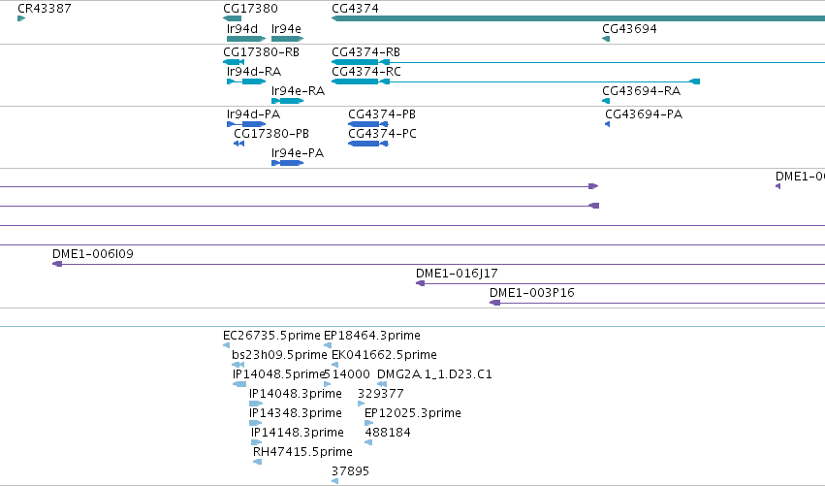Click the Ir94d-PA protein label

254,114
